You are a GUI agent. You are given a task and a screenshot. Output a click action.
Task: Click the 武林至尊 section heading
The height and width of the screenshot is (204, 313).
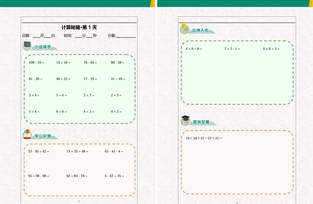tap(201, 122)
